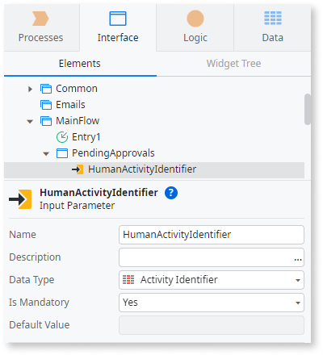Select HumanActivityIdentifier tree row
This screenshot has height=355, width=323.
click(154, 169)
